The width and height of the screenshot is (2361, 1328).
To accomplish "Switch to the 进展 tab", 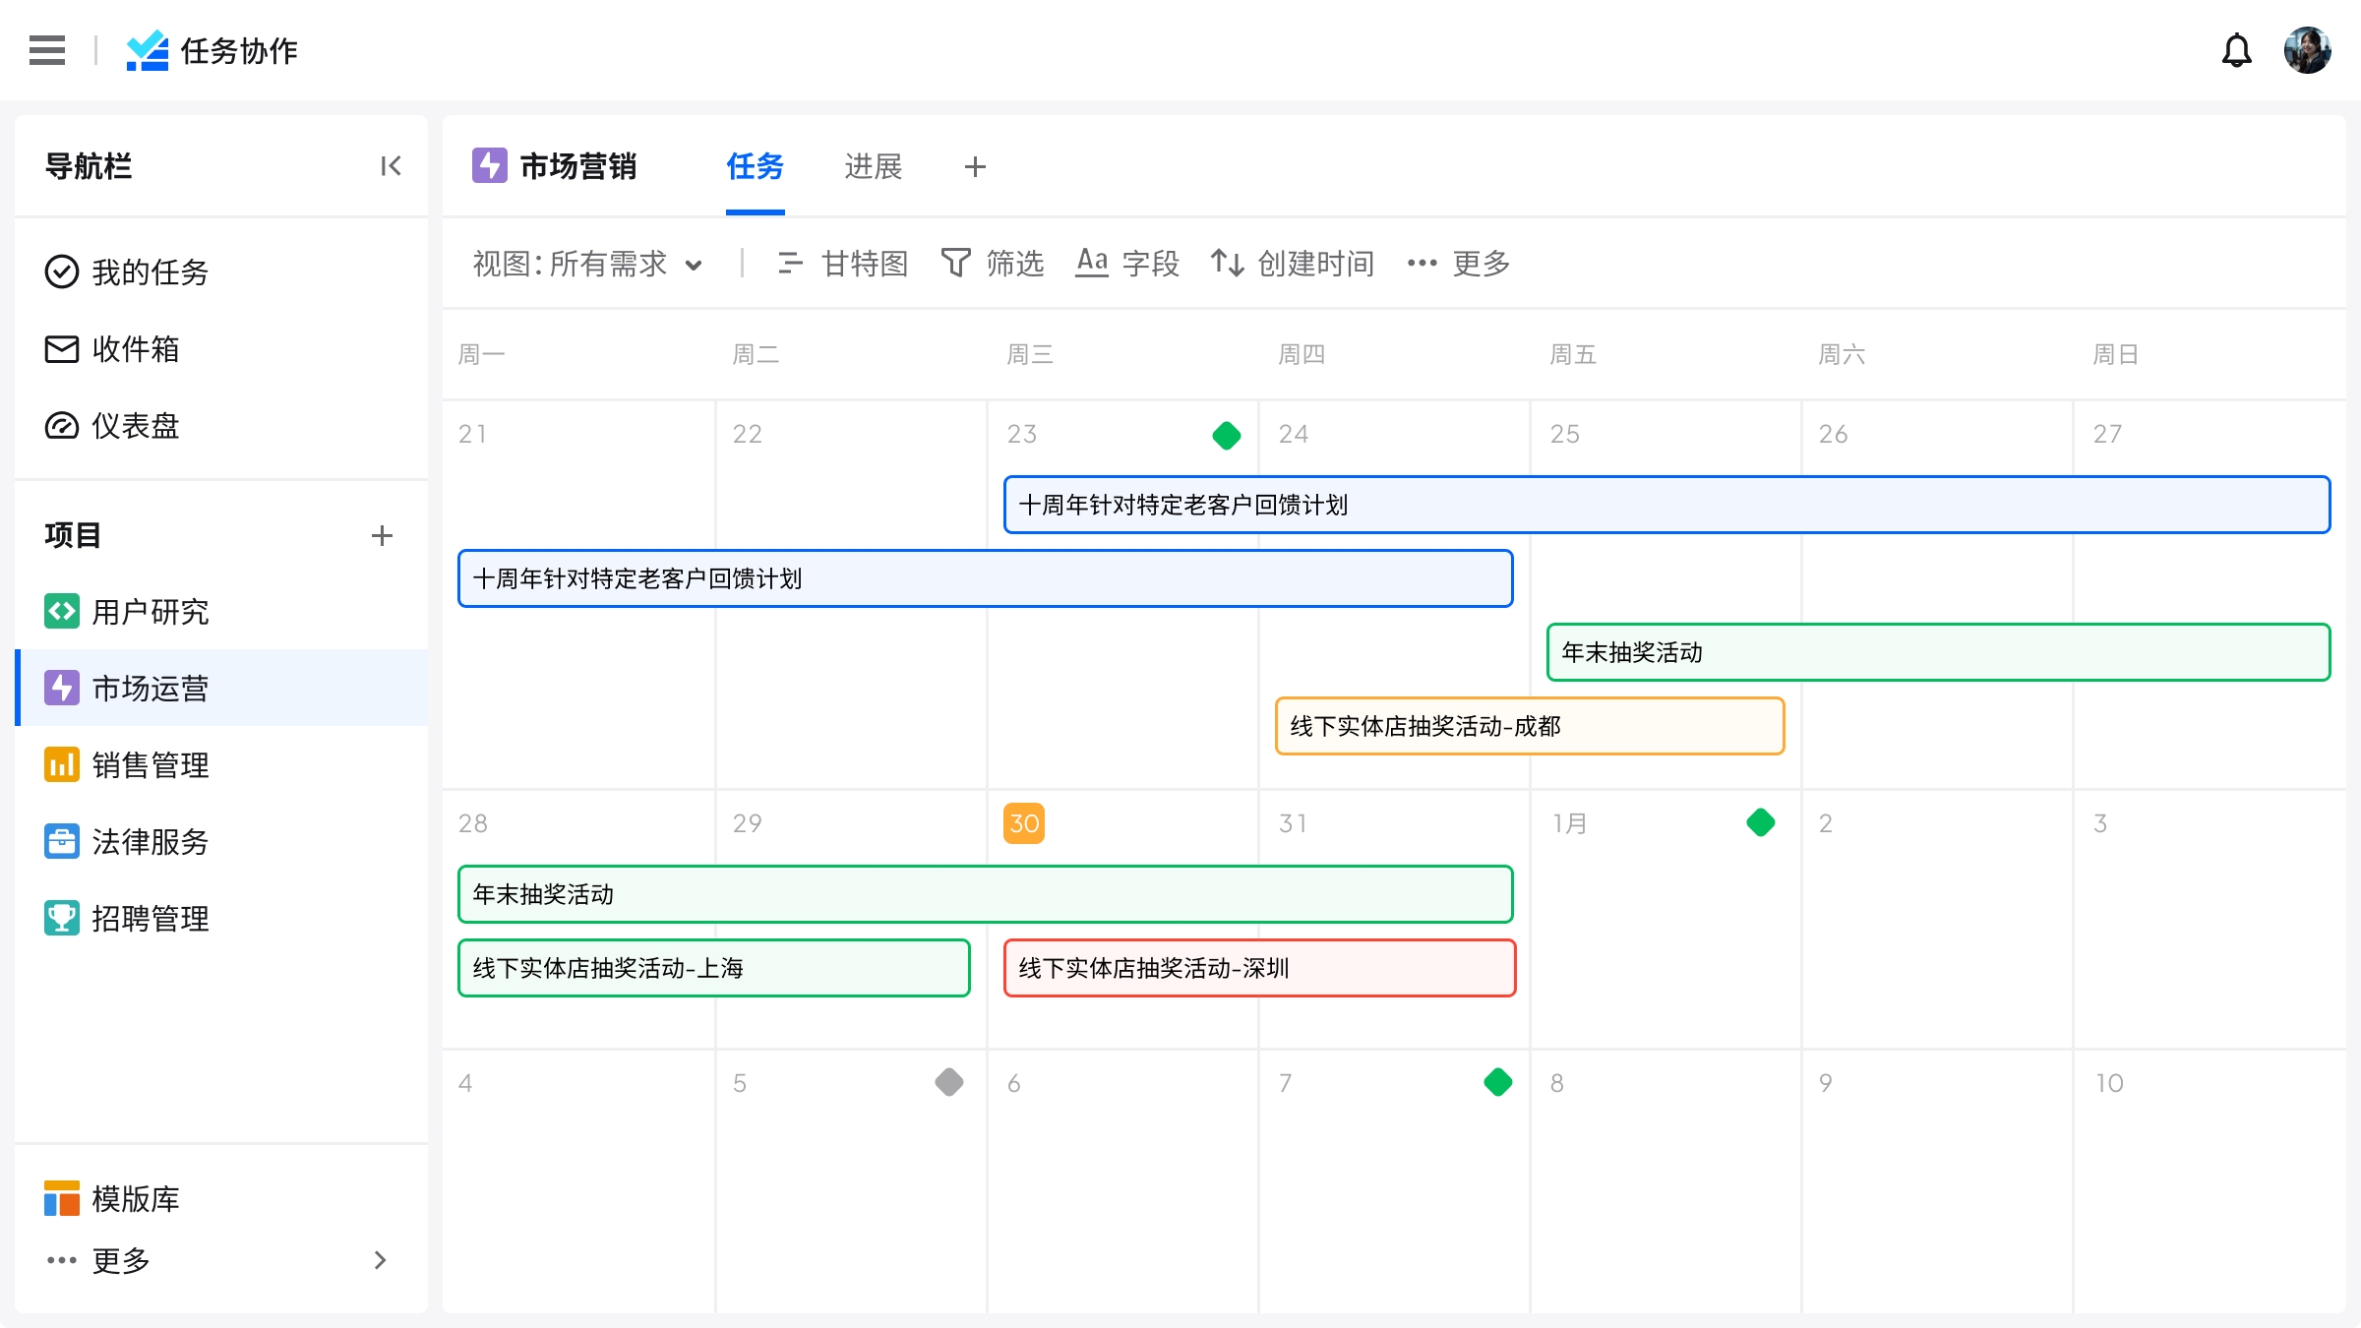I will tap(873, 166).
